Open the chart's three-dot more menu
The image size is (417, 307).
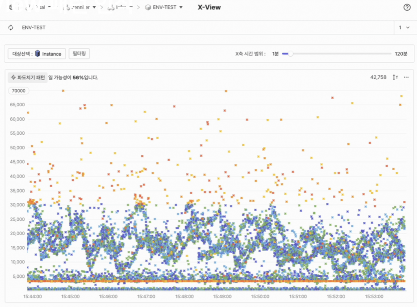(406, 77)
